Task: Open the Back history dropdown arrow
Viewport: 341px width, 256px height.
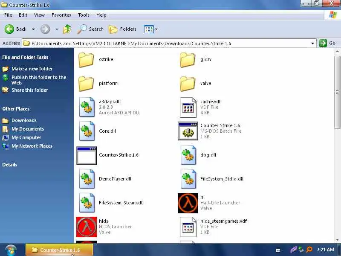Action: coord(33,29)
